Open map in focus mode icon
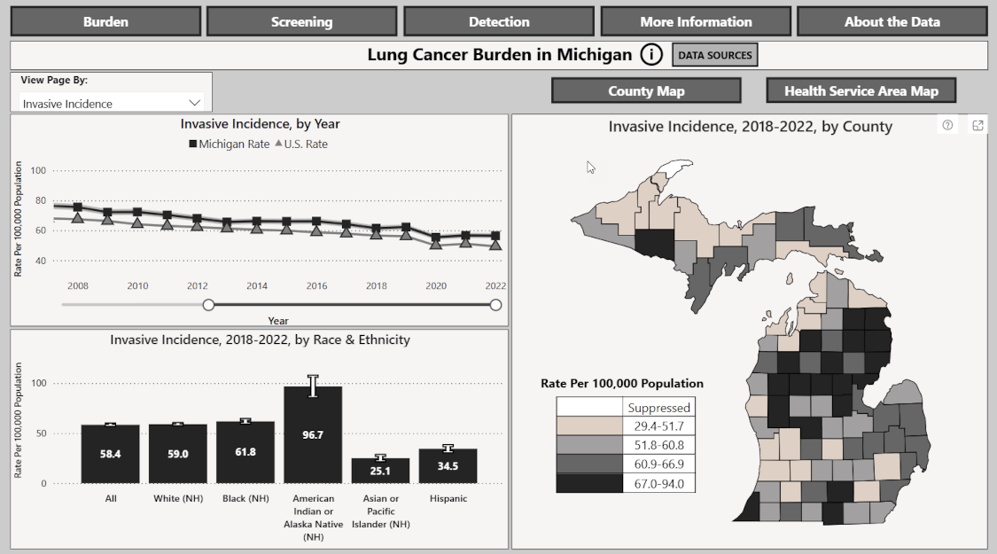Screen dimensions: 997x554 978,125
